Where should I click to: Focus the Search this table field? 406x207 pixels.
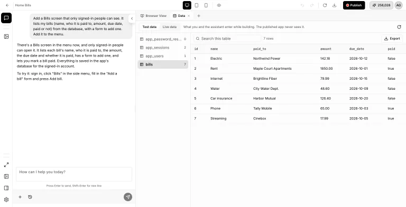pos(227,39)
